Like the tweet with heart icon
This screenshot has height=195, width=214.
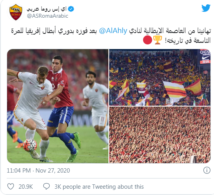pos(11,186)
